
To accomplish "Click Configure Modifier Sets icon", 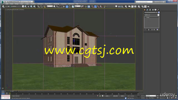I will click(x=157, y=30).
